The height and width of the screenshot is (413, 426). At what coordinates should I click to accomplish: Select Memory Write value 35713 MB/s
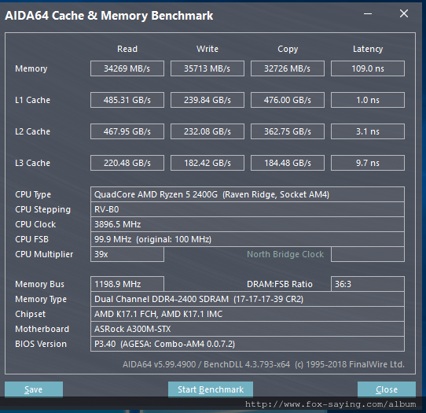pyautogui.click(x=207, y=68)
